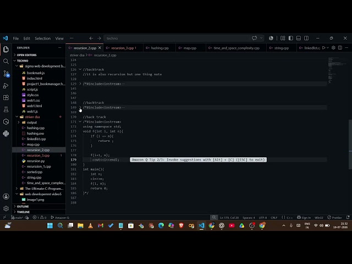Split the editor right

coord(340,48)
